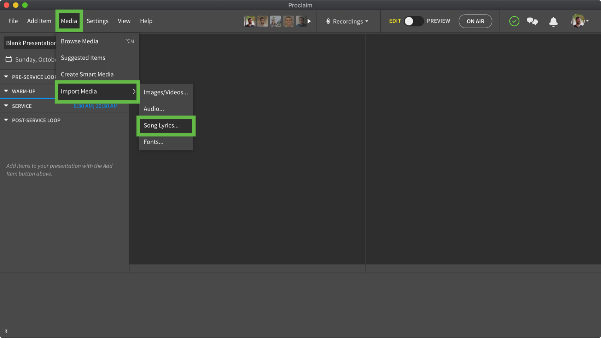This screenshot has width=601, height=338.
Task: Choose Song Lyrics... from Import Media submenu
Action: point(161,125)
